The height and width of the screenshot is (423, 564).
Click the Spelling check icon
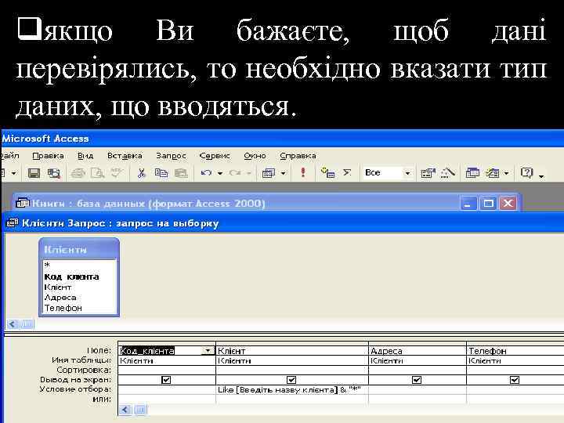pyautogui.click(x=116, y=173)
